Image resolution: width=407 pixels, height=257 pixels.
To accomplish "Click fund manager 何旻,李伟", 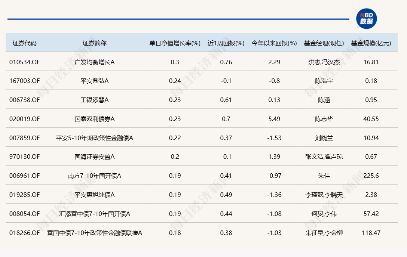I will click(x=324, y=214).
